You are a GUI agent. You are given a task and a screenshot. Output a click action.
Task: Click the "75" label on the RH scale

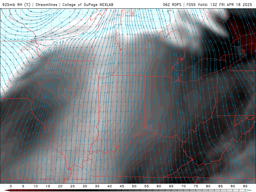tap(196, 186)
